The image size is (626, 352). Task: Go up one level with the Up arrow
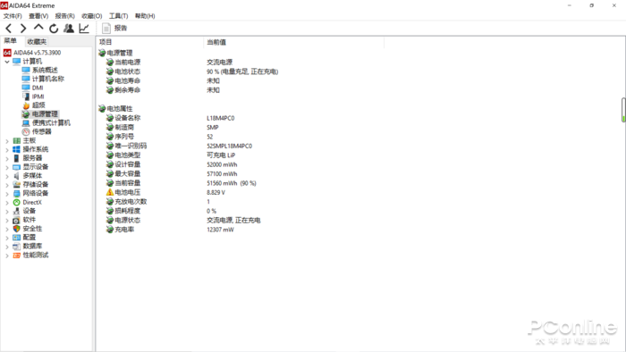38,28
